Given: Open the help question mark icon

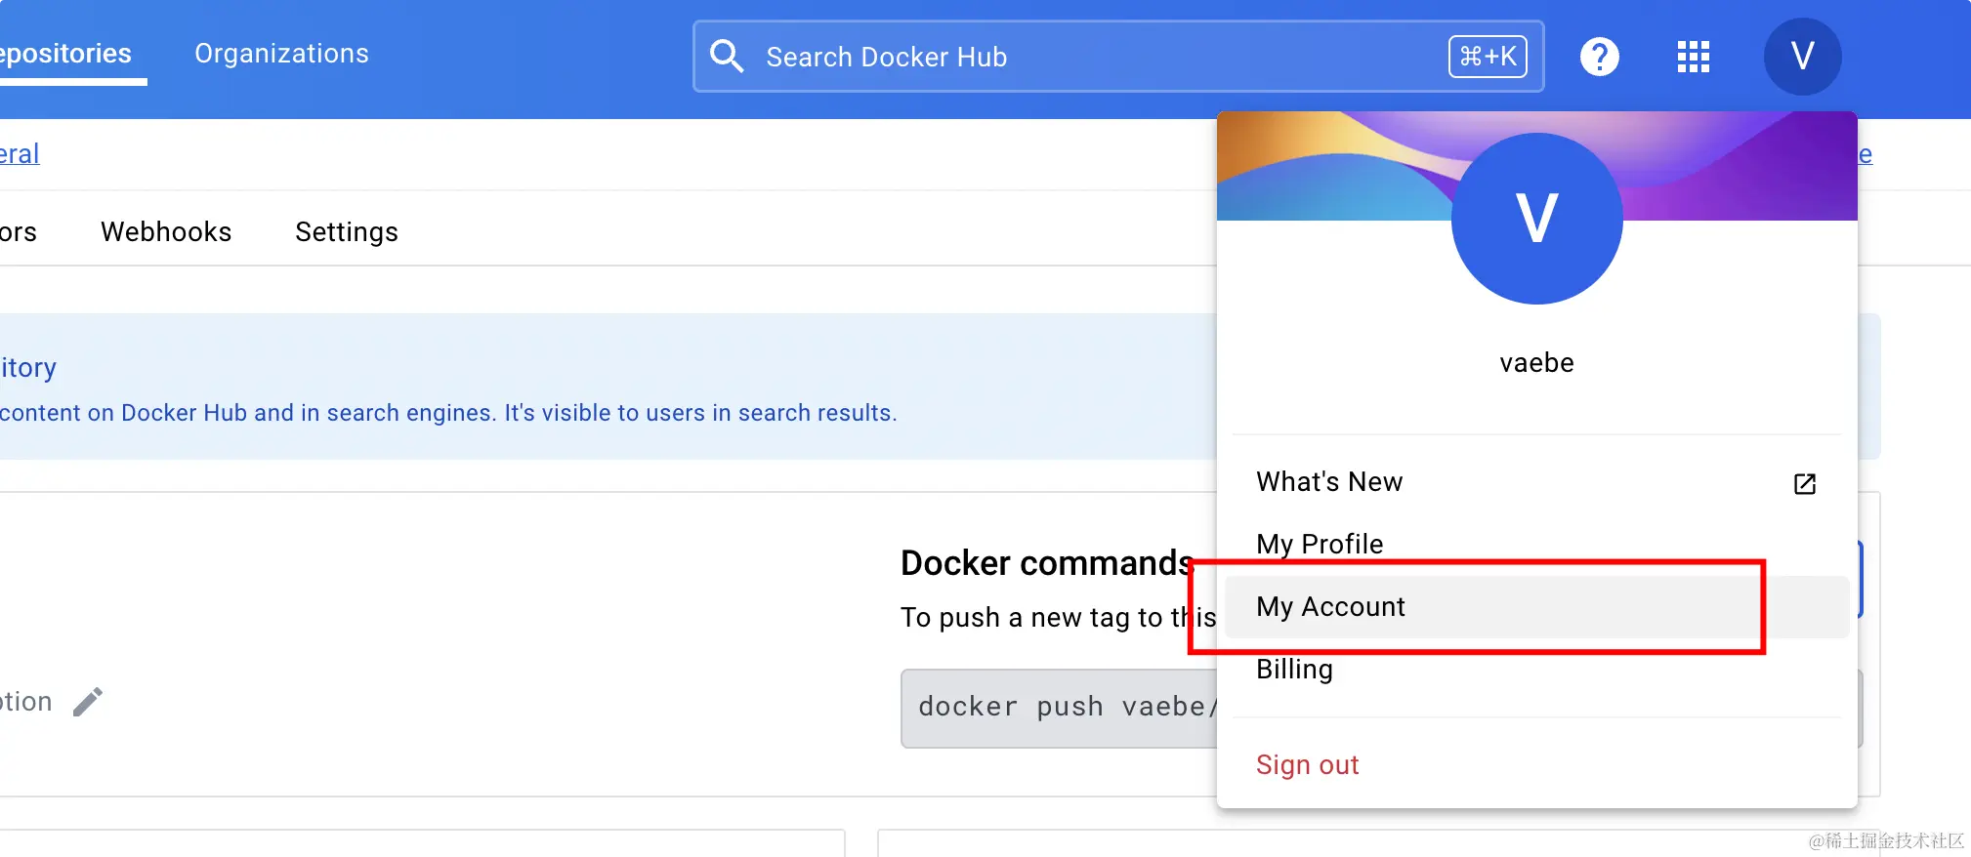Looking at the screenshot, I should (1600, 57).
